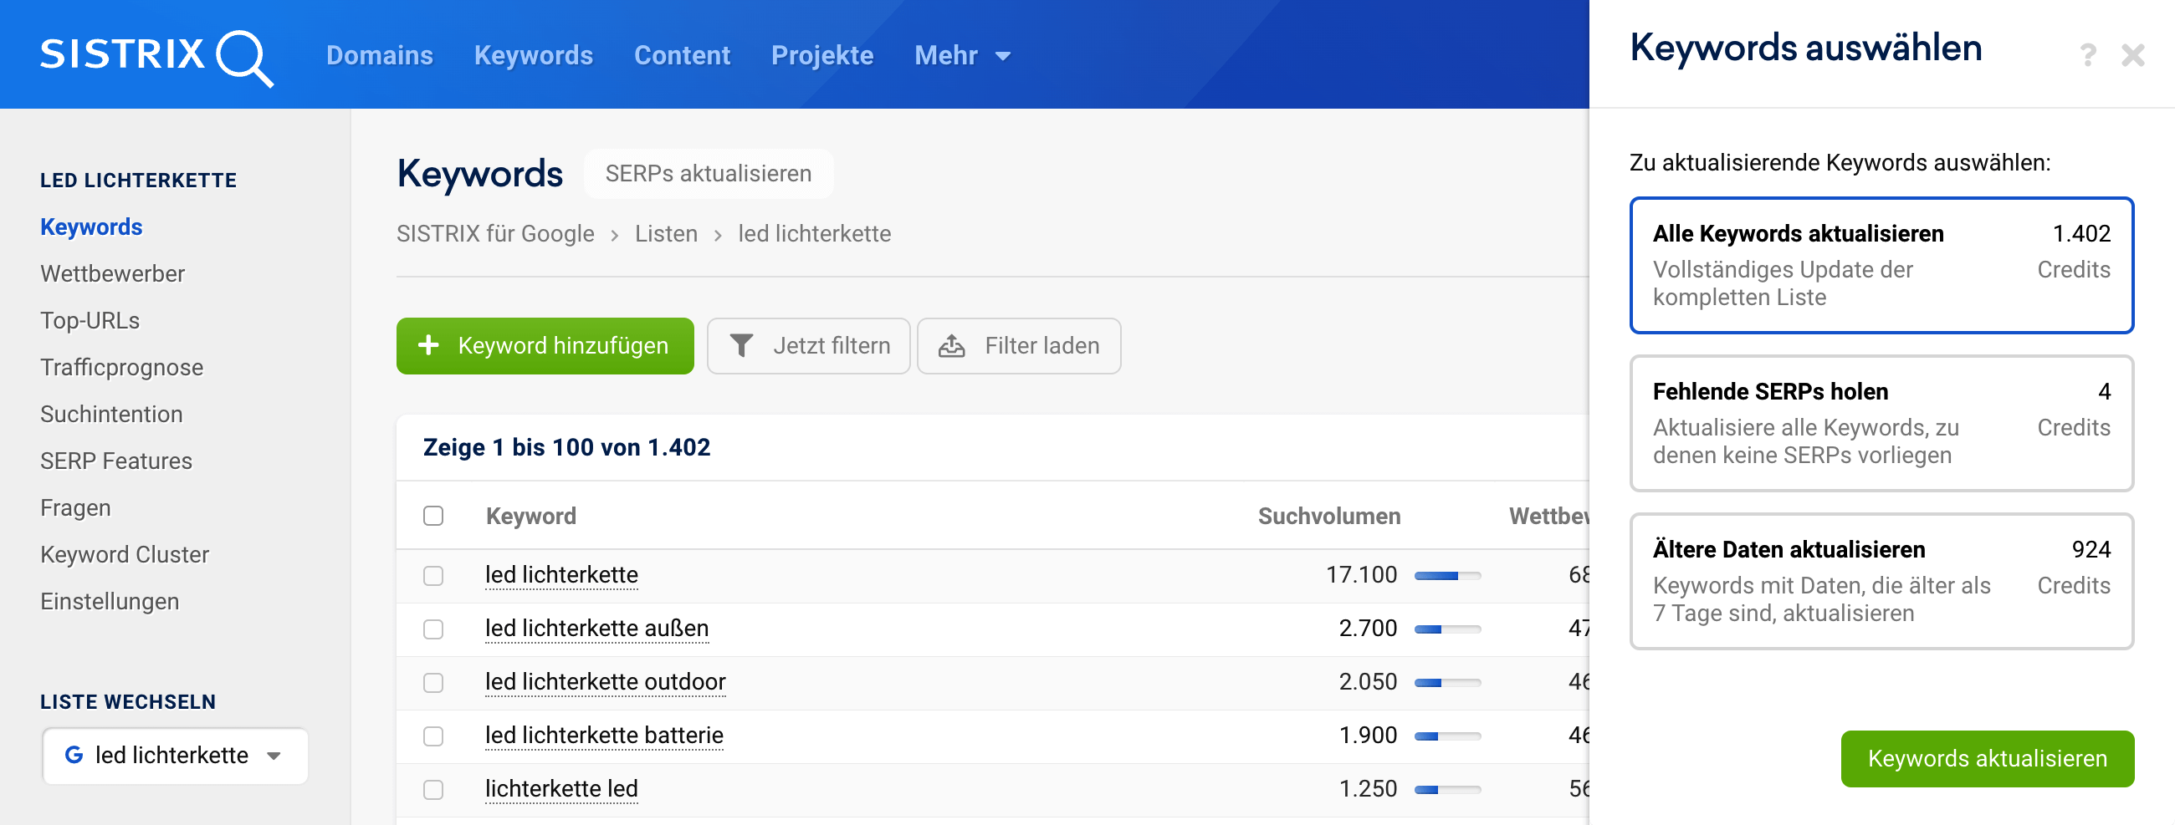Open Keyword Cluster in the sidebar

(124, 554)
